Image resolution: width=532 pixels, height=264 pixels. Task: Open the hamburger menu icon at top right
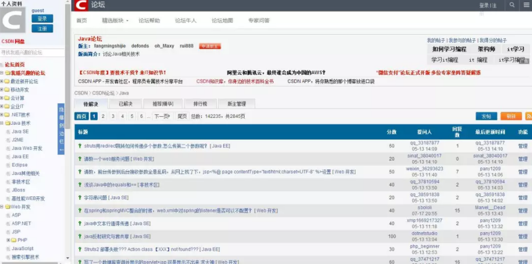click(526, 5)
